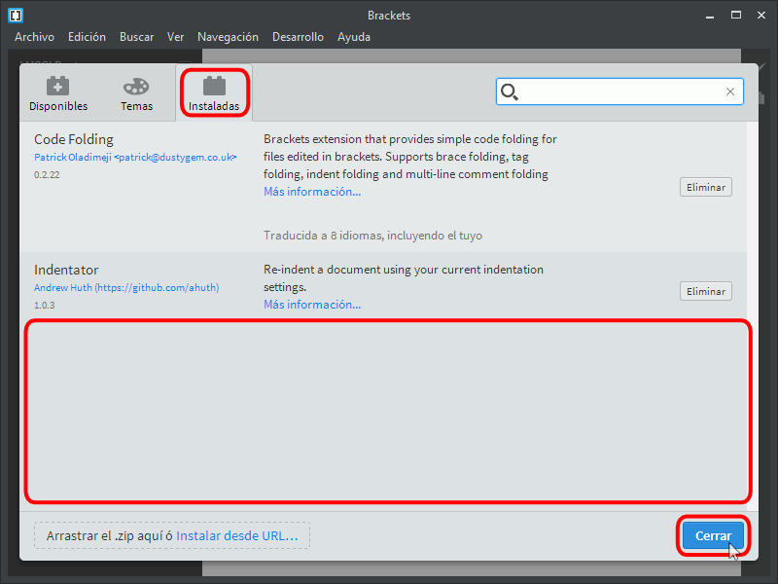778x584 pixels.
Task: Open the Navegación menu
Action: click(228, 37)
